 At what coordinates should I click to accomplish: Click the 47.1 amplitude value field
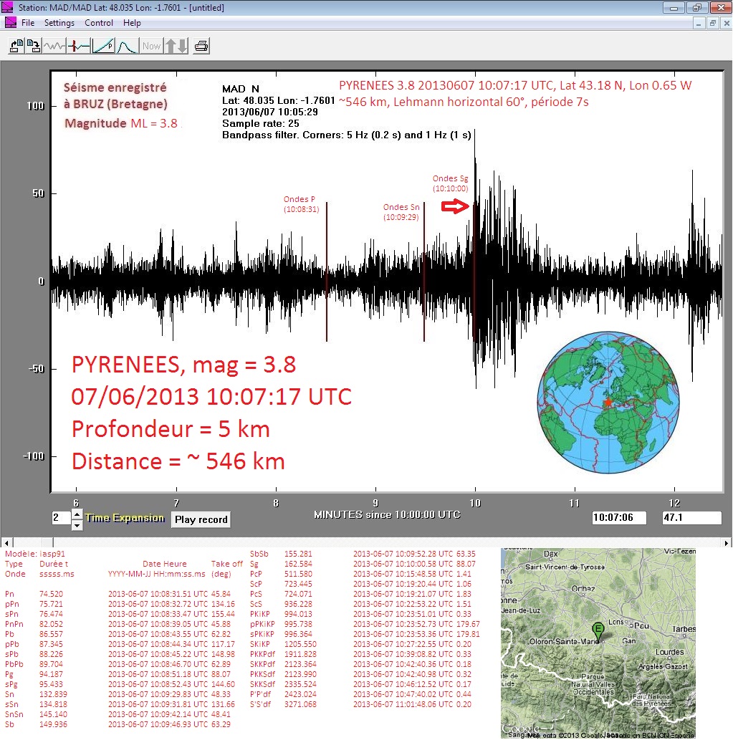(691, 518)
